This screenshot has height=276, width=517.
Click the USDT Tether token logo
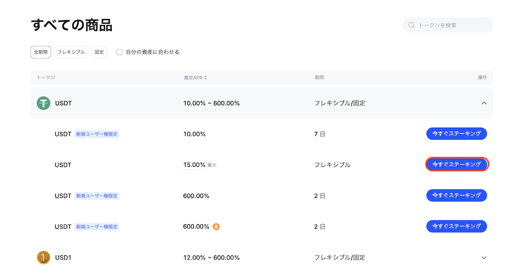point(43,103)
